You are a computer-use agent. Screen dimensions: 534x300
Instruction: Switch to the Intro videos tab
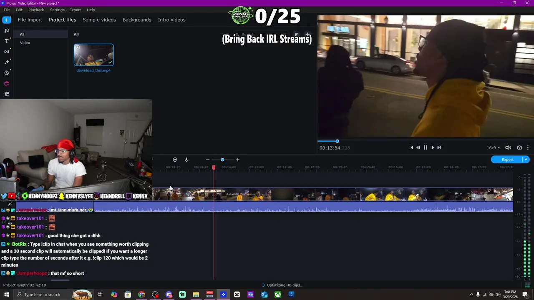click(171, 20)
